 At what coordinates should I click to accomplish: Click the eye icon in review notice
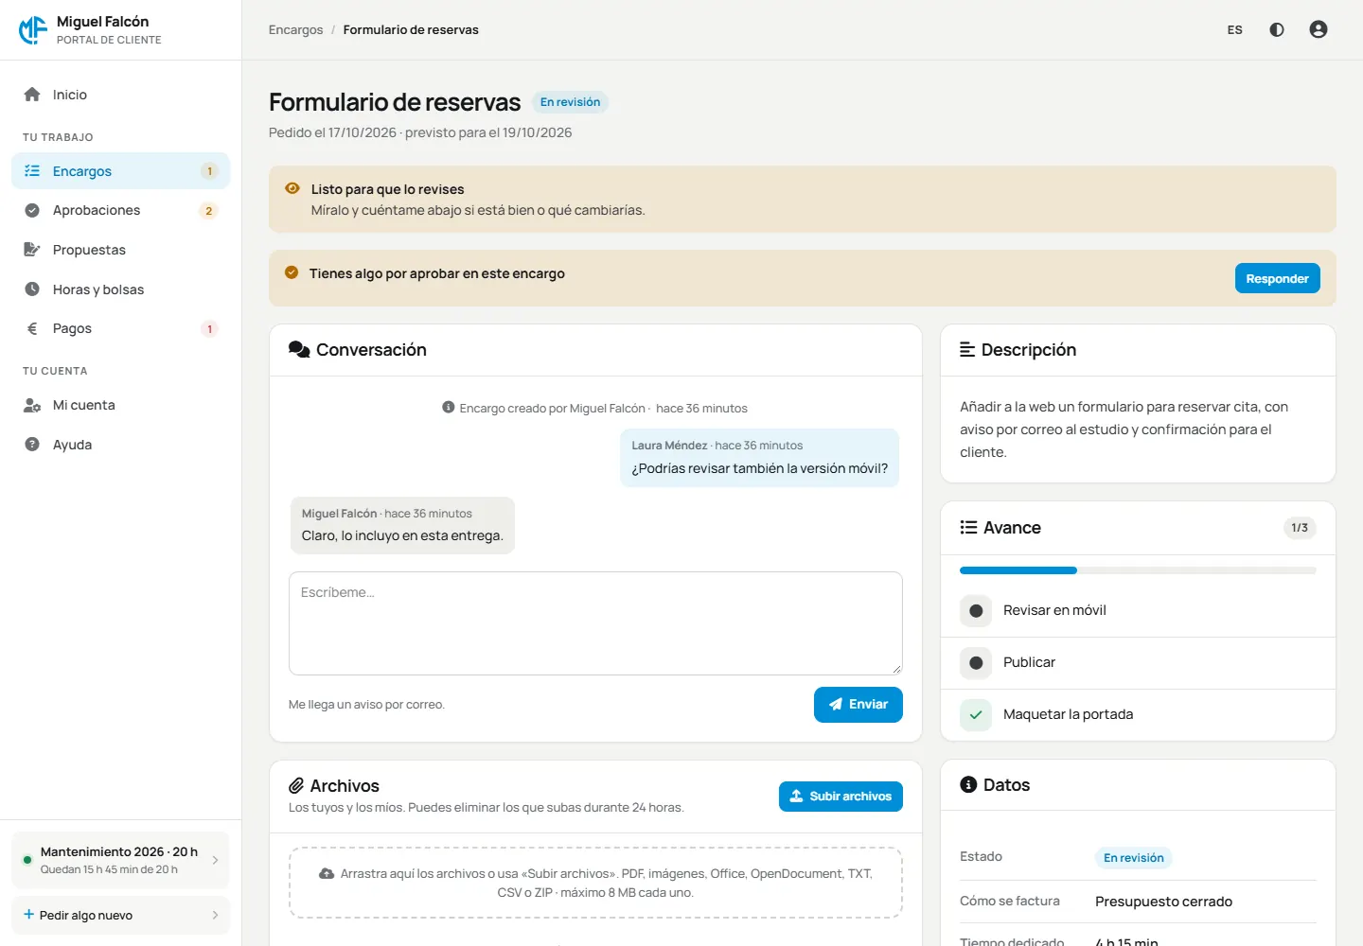292,188
